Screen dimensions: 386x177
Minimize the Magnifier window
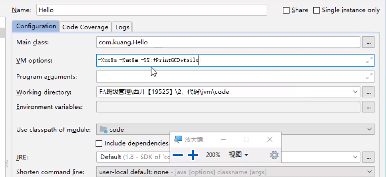(223, 140)
